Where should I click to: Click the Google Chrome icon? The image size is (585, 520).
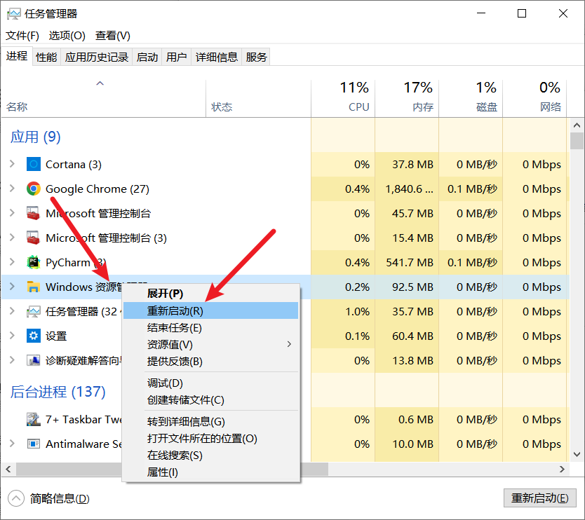pos(33,189)
